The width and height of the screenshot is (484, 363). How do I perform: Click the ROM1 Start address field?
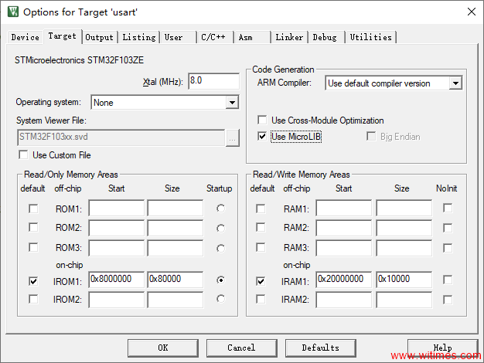click(117, 209)
